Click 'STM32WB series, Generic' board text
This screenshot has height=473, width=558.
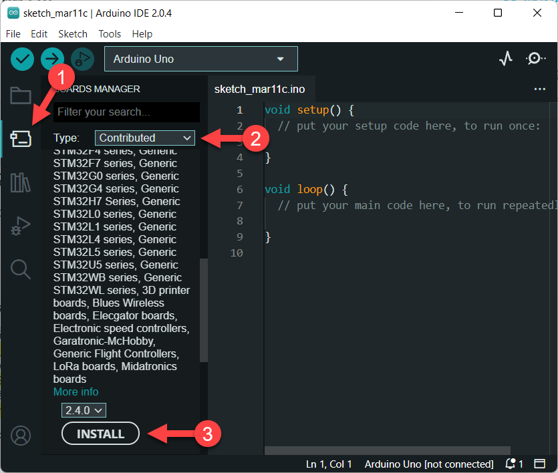coord(118,277)
